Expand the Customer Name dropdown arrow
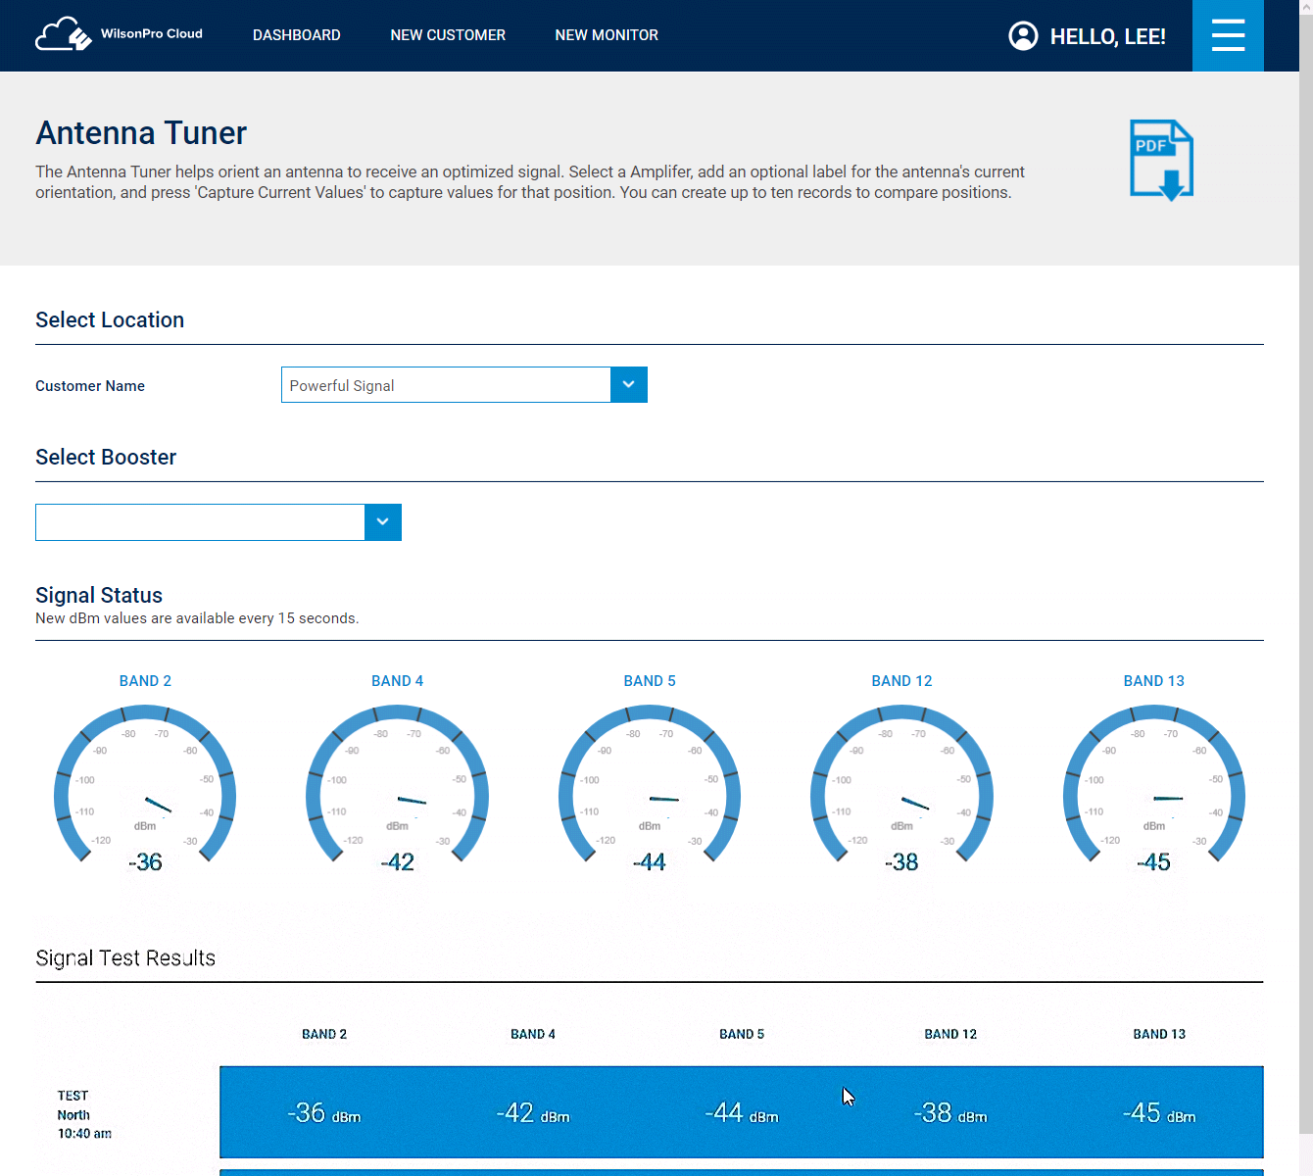Image resolution: width=1313 pixels, height=1176 pixels. pos(628,385)
